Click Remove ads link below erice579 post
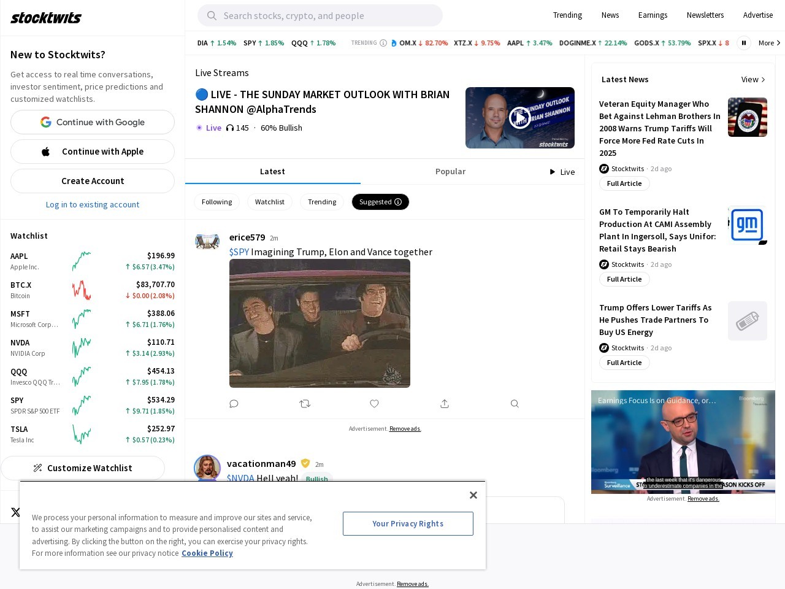 click(405, 428)
